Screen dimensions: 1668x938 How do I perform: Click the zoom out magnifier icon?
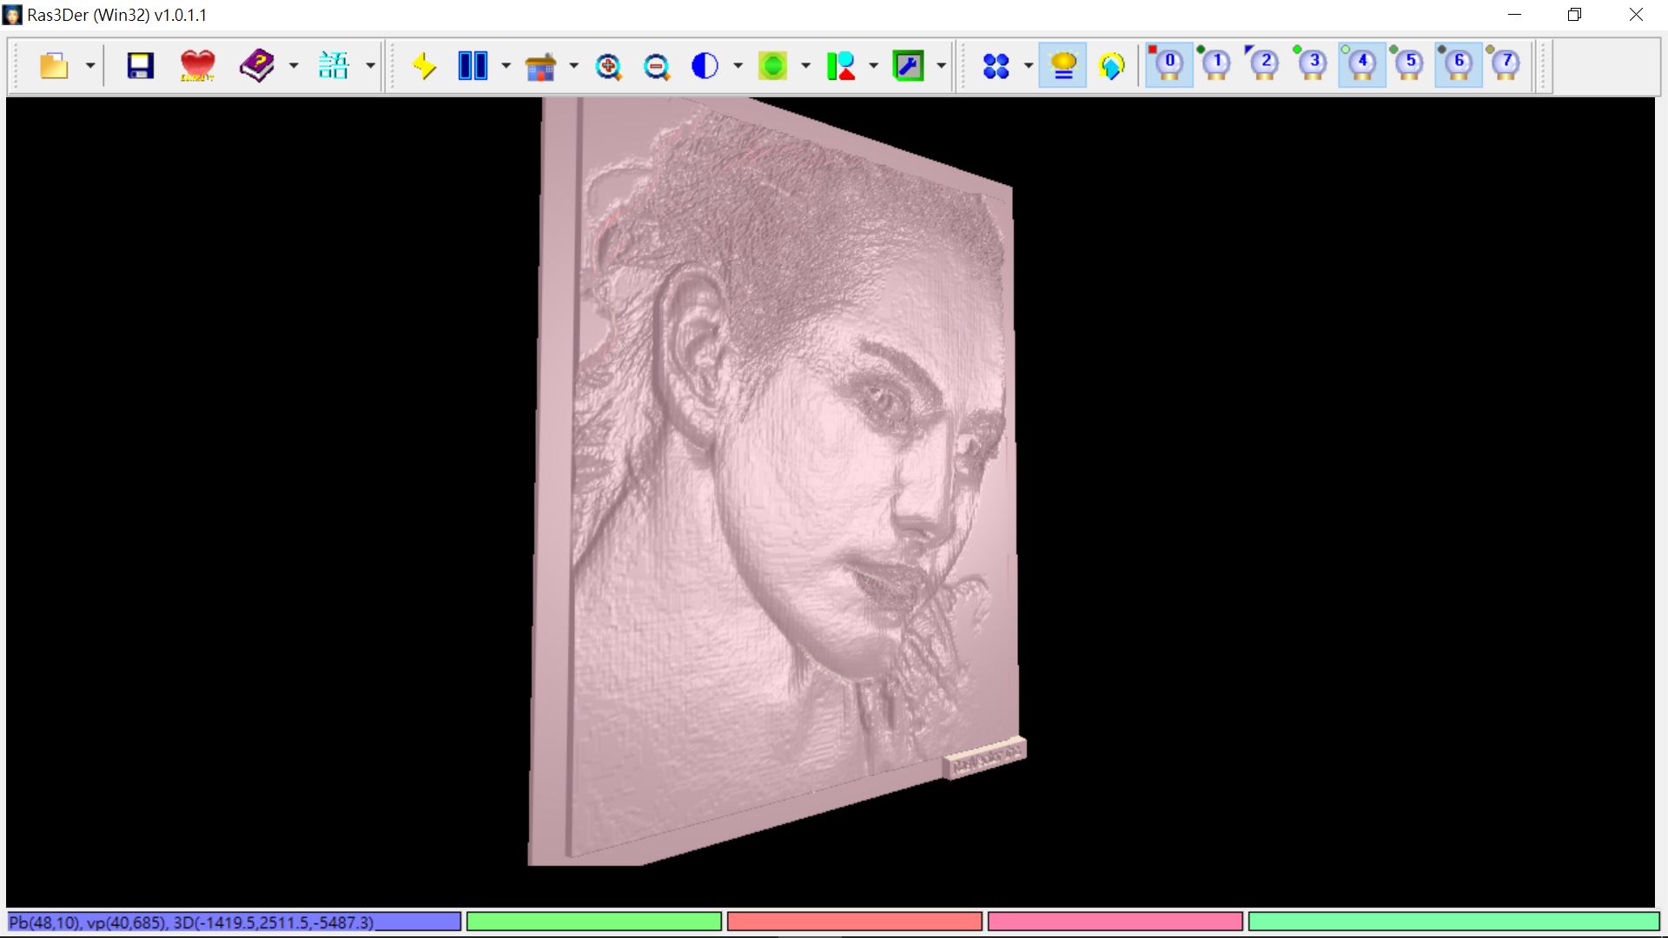point(657,66)
